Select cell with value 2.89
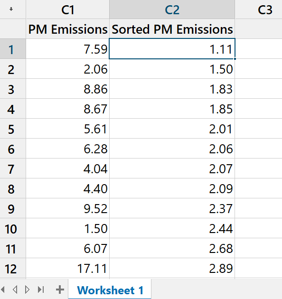The image size is (282, 299). [172, 268]
